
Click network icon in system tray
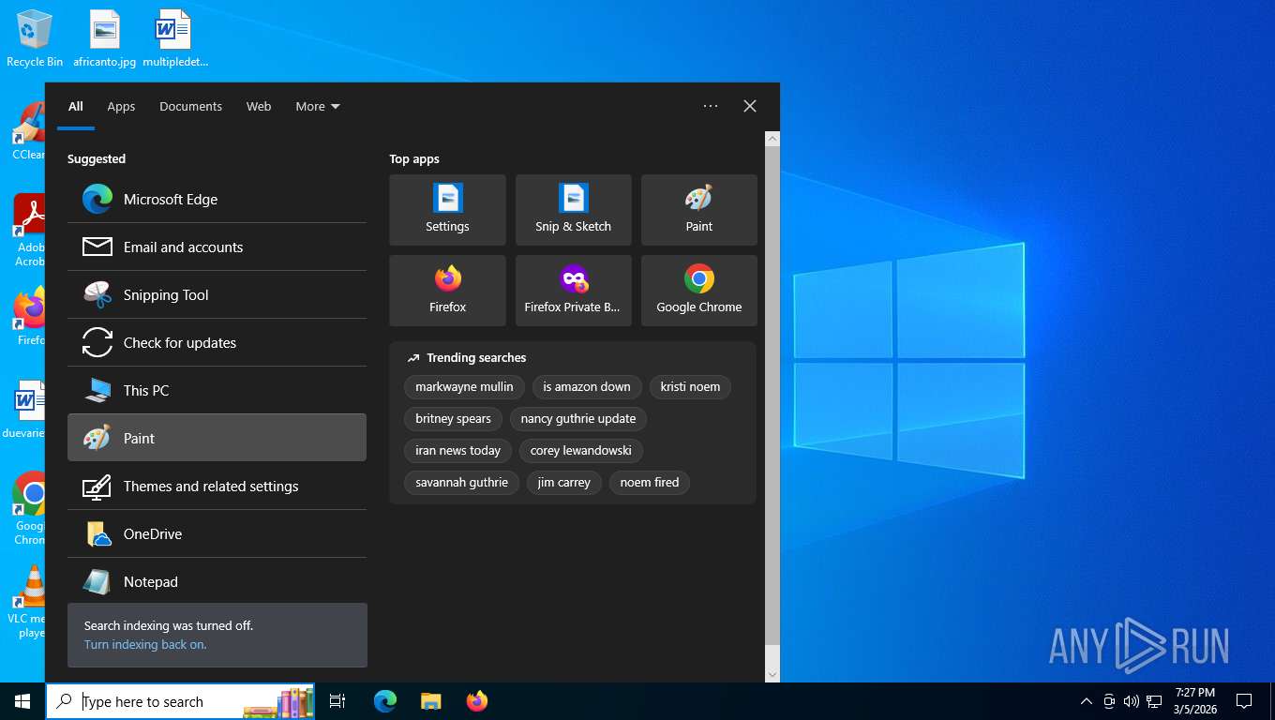click(x=1154, y=701)
